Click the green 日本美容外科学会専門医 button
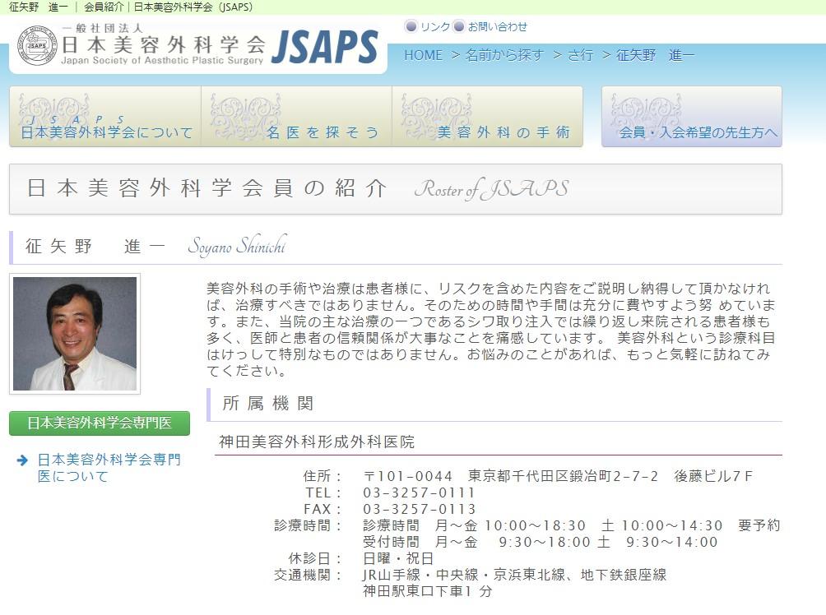The width and height of the screenshot is (826, 615). pos(99,423)
